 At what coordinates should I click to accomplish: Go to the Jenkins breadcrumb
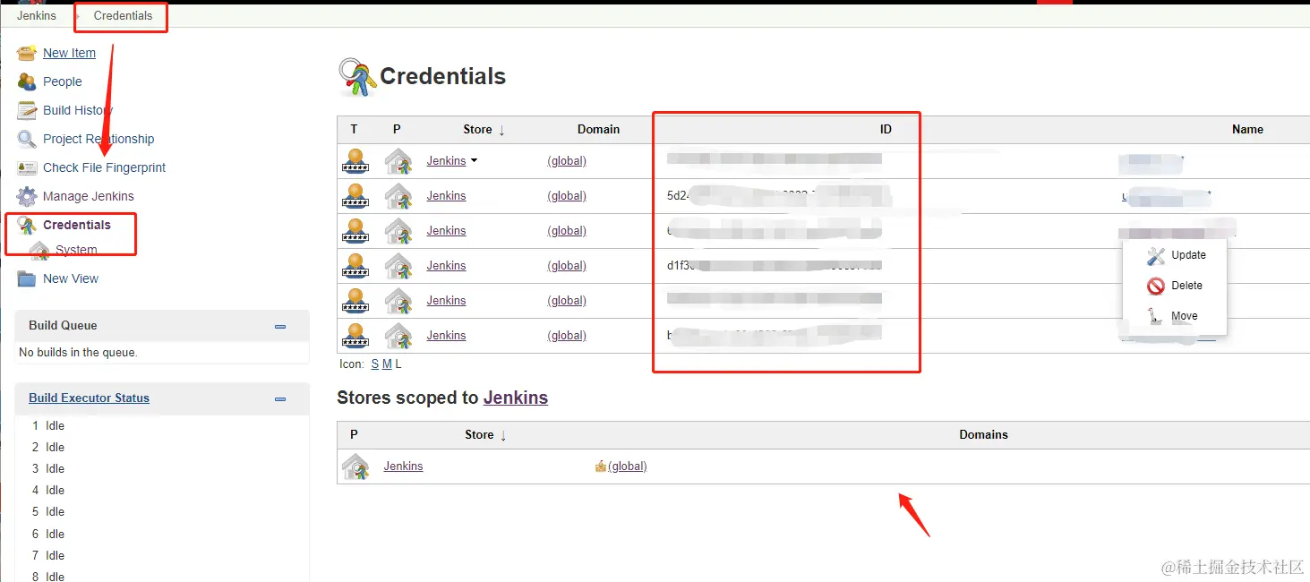coord(37,16)
